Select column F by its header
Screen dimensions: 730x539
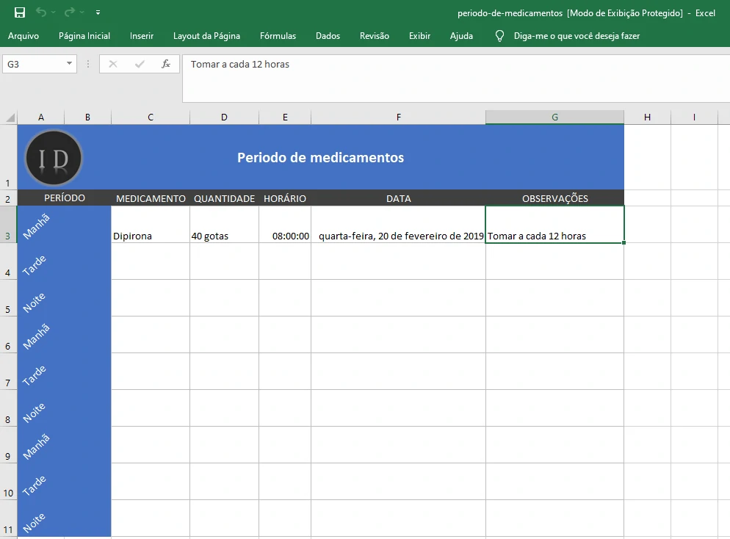(398, 117)
